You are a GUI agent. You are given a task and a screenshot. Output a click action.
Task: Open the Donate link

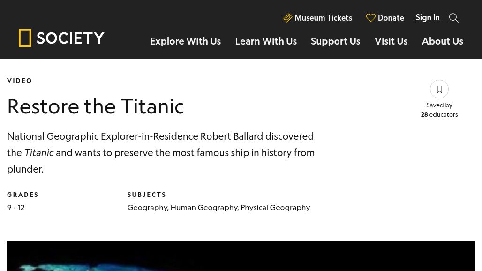click(391, 18)
